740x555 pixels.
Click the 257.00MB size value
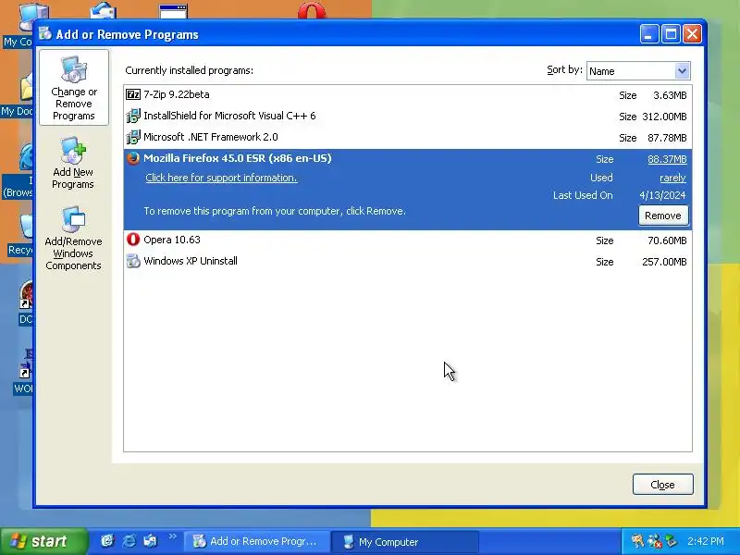tap(664, 262)
